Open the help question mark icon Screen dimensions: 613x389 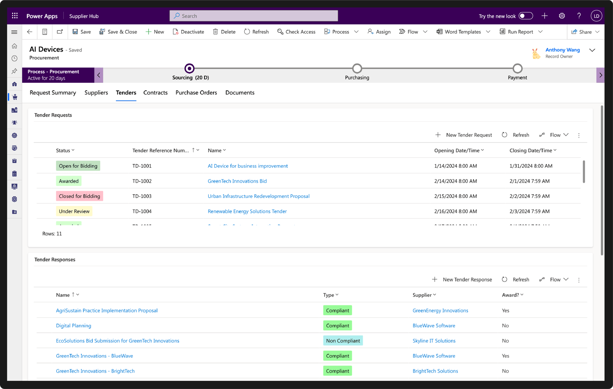coord(579,16)
